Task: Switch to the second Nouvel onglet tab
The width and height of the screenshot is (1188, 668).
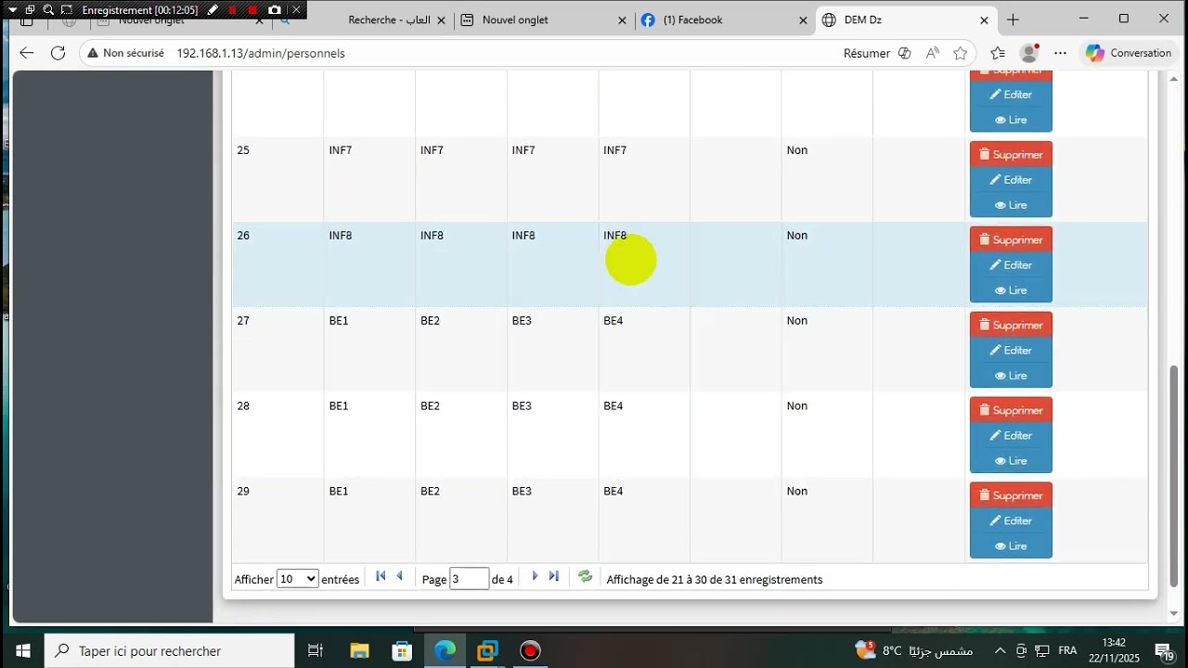Action: (x=543, y=19)
